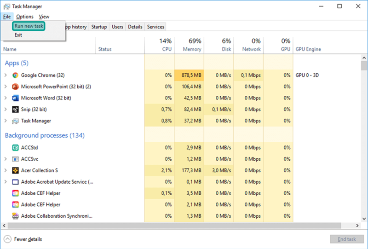This screenshot has height=249, width=368.
Task: Click the End task button
Action: [x=347, y=239]
